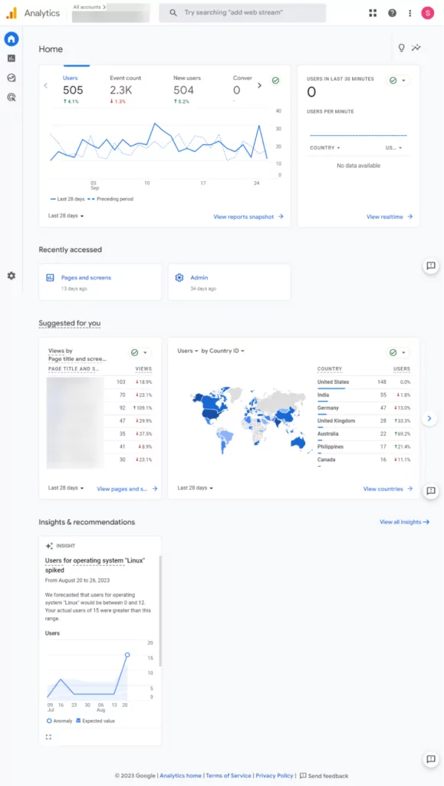This screenshot has height=786, width=444.
Task: Open the Users metric dropdown on map card
Action: pyautogui.click(x=188, y=351)
